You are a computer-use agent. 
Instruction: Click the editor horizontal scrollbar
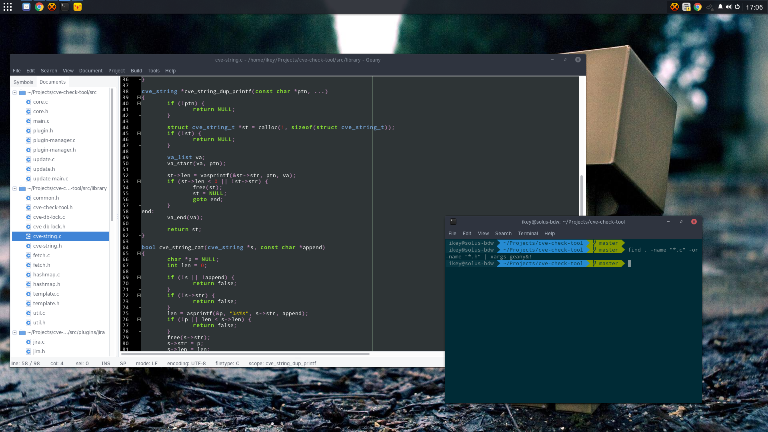pos(245,354)
